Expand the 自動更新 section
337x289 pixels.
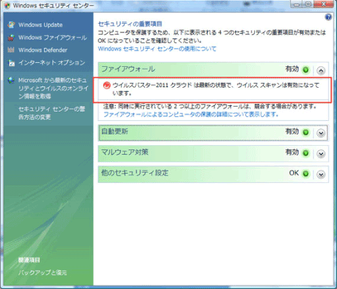[321, 133]
